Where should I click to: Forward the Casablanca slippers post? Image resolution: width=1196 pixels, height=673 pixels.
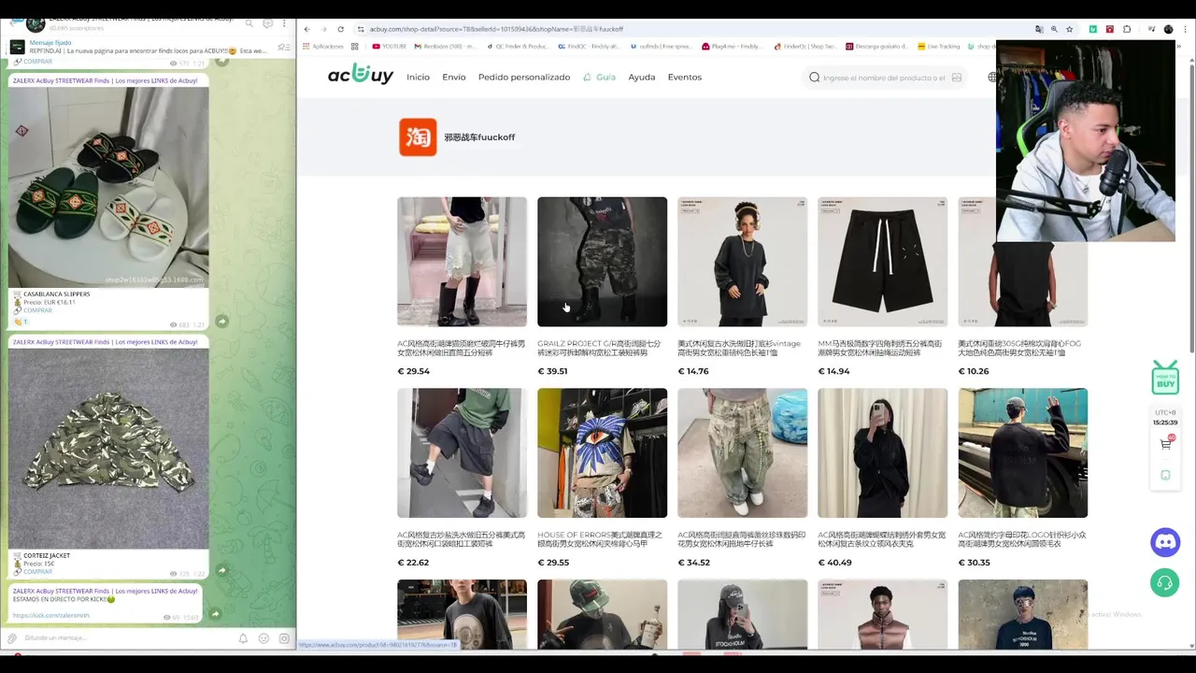coord(221,322)
